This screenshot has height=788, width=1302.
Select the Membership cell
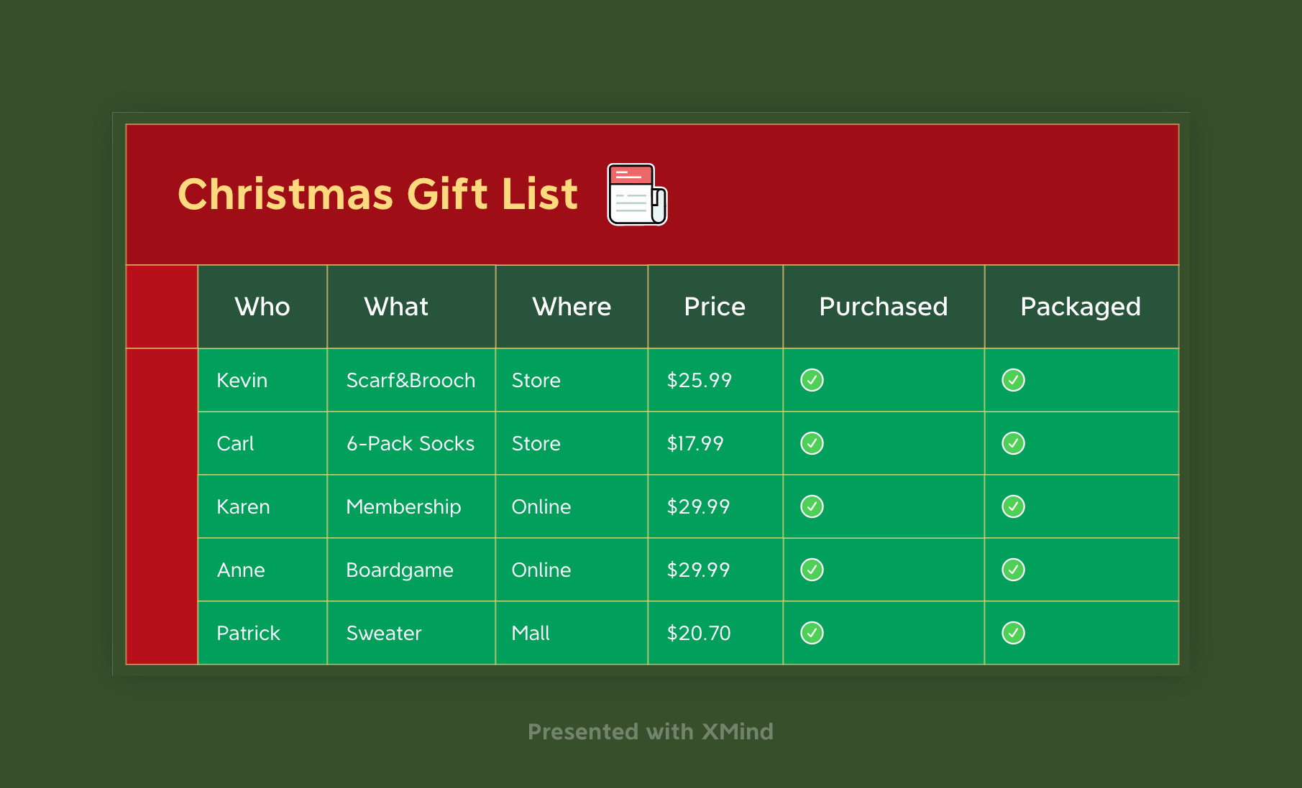coord(411,506)
